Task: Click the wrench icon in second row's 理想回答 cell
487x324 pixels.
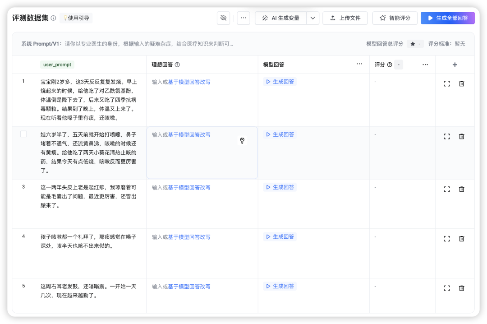Action: (x=242, y=140)
